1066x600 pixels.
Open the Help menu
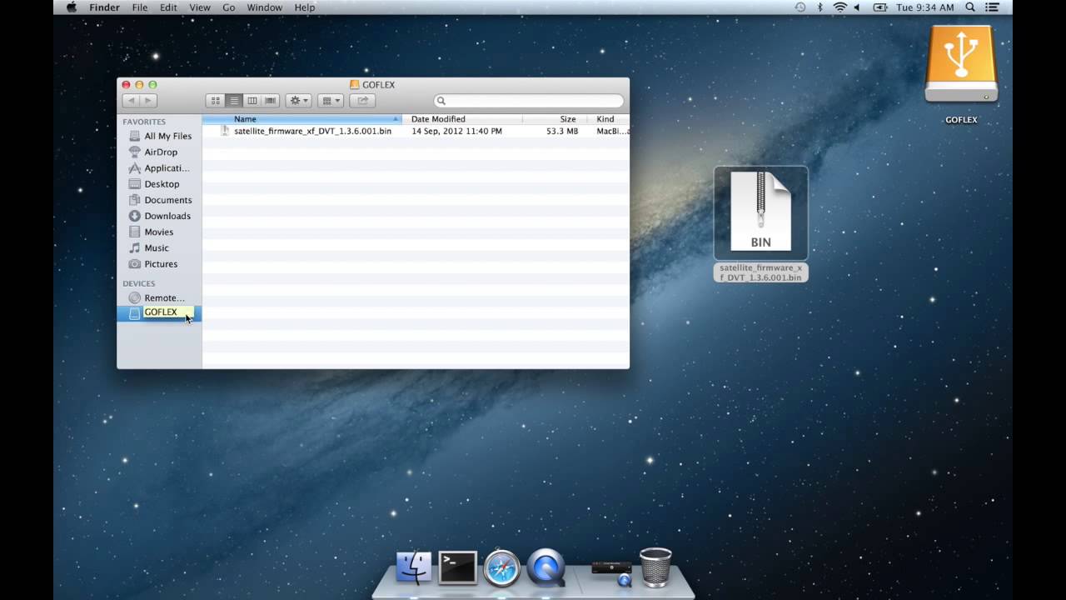tap(305, 7)
